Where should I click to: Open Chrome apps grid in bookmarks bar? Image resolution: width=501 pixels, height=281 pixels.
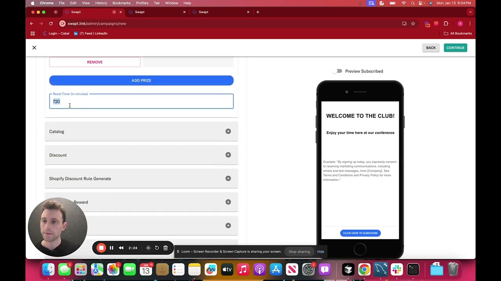pos(33,34)
